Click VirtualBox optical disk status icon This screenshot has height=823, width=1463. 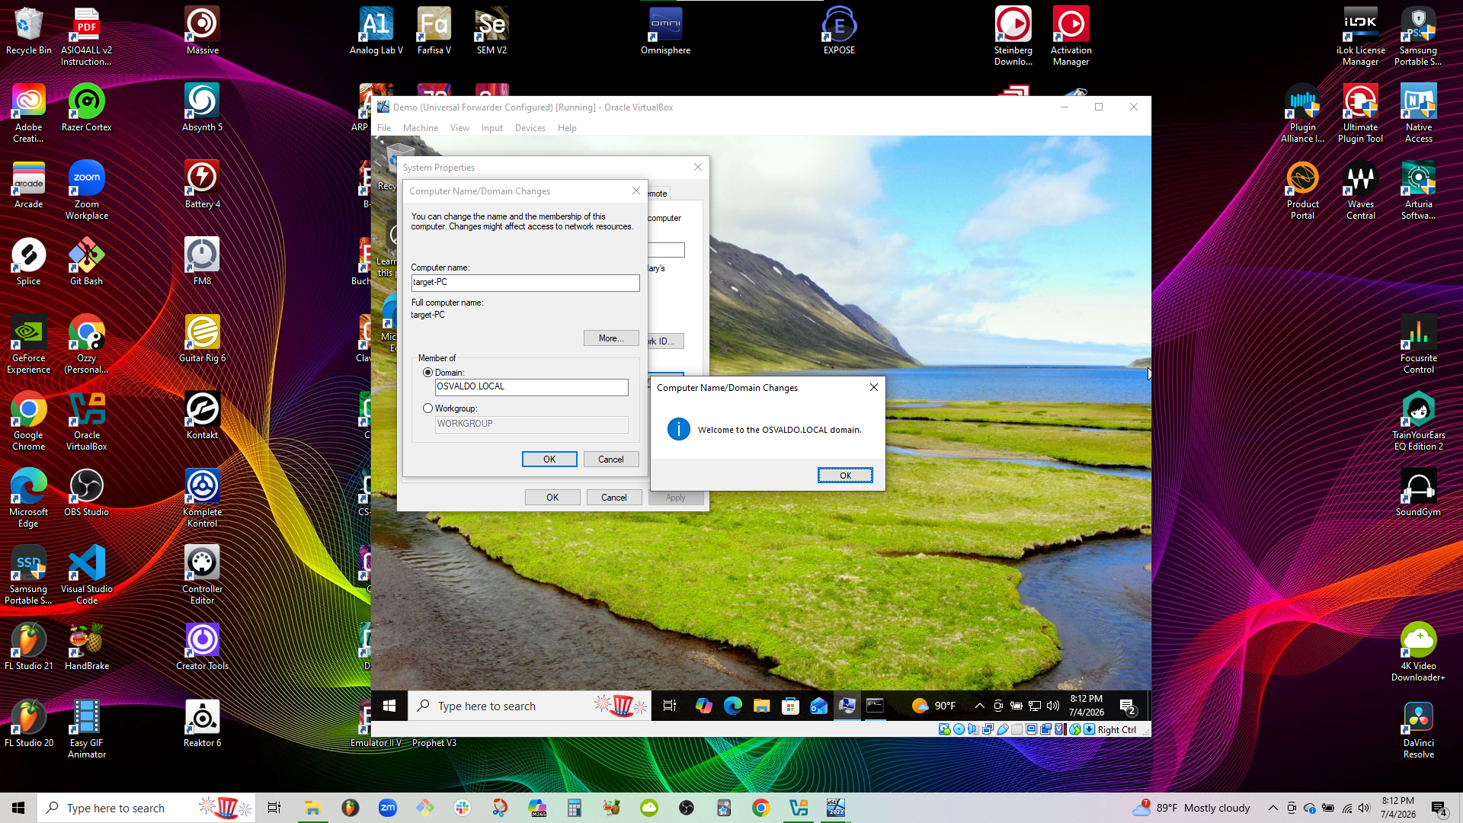point(959,729)
